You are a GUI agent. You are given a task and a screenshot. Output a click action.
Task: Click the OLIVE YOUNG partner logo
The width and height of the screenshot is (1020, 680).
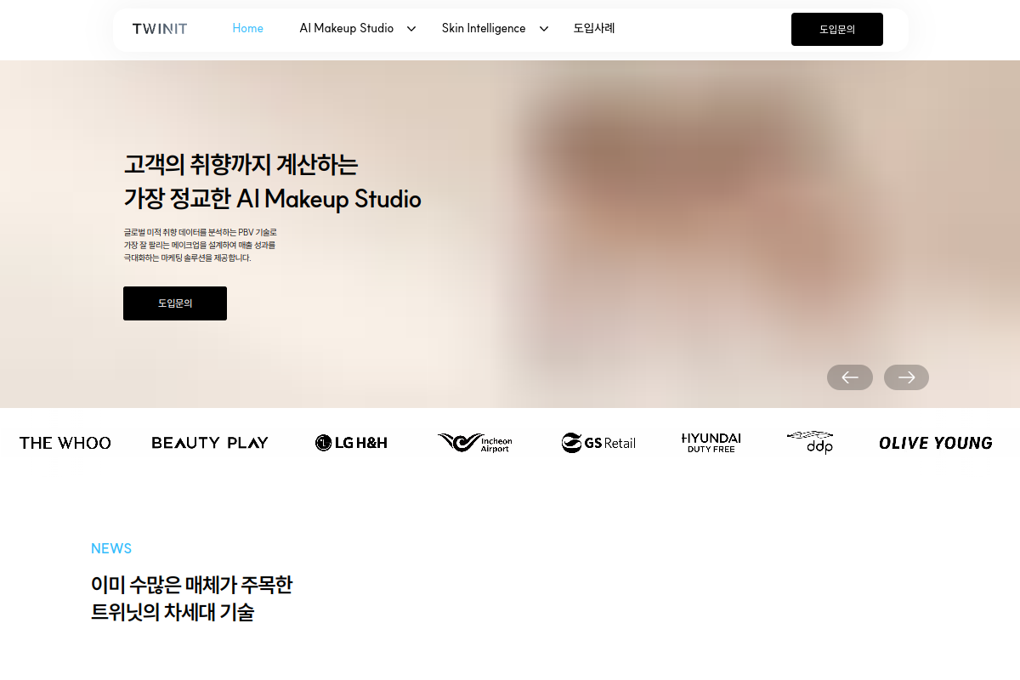tap(936, 443)
